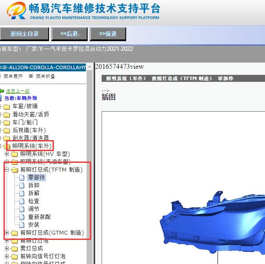This screenshot has height=264, width=265.
Task: Go back with the <<后退 button
Action: (69, 34)
